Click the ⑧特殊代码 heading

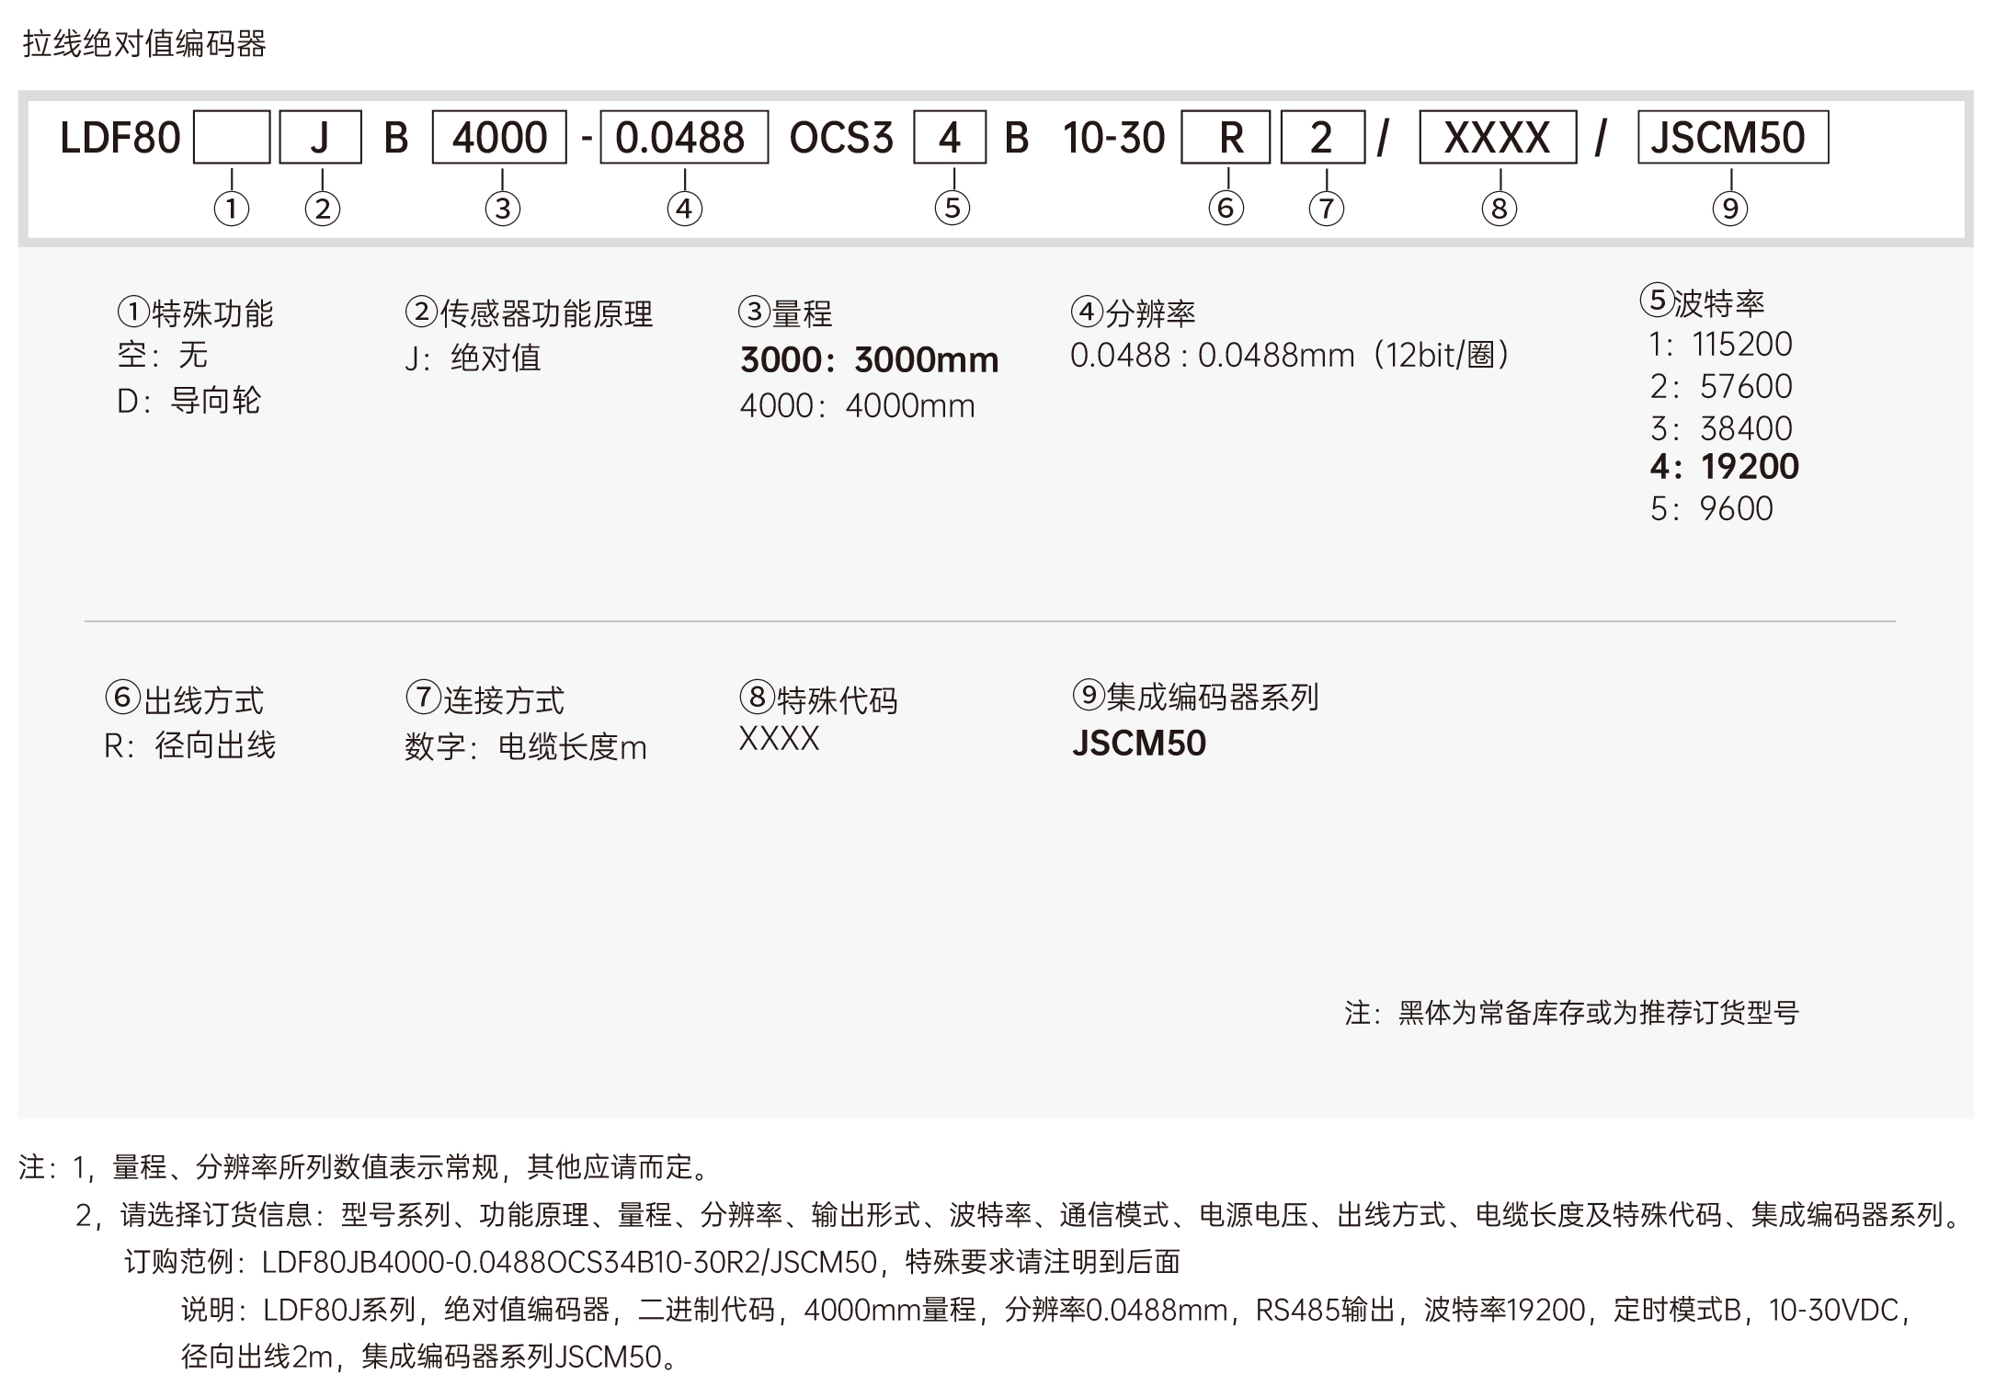click(818, 699)
